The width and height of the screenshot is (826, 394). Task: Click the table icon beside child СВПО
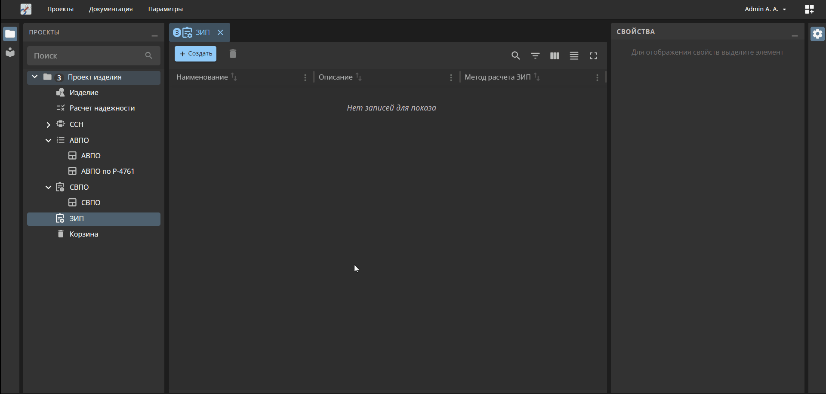click(x=72, y=203)
